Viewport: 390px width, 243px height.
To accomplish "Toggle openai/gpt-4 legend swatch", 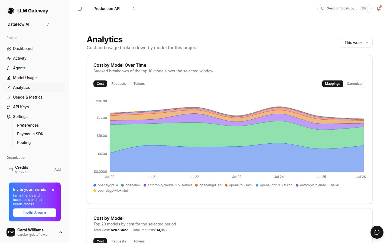I will coord(95,185).
